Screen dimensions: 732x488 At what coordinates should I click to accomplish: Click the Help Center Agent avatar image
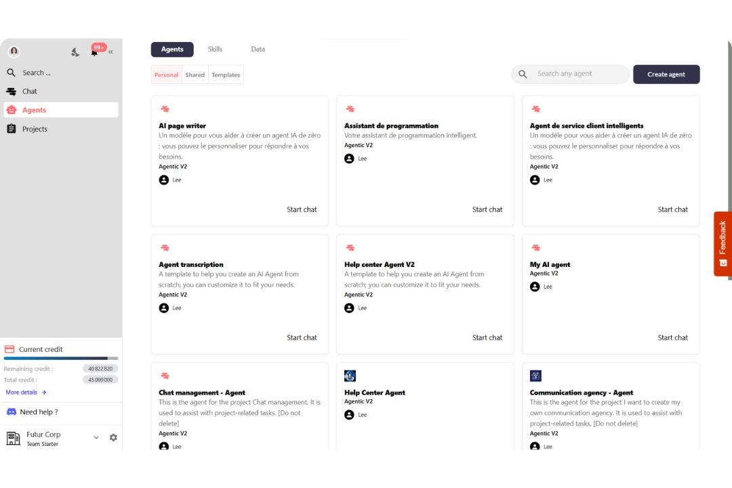[x=350, y=376]
